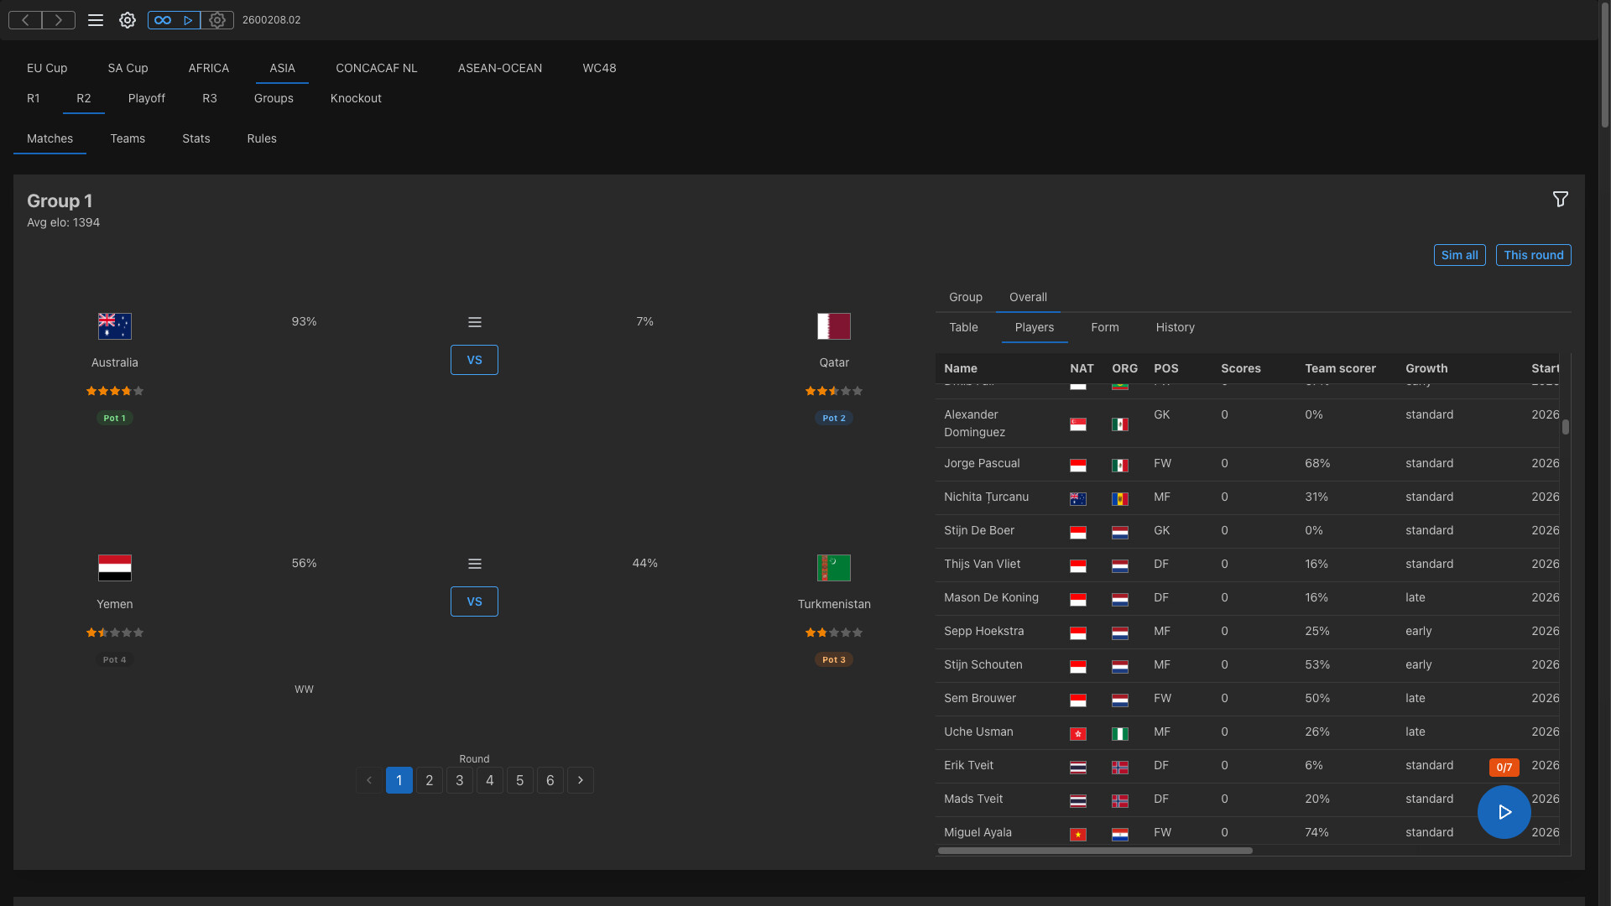Open the hamburger menu in top toolbar
1611x906 pixels.
96,19
